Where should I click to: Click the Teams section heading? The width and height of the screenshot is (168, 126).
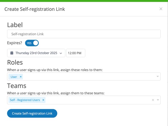(17, 85)
